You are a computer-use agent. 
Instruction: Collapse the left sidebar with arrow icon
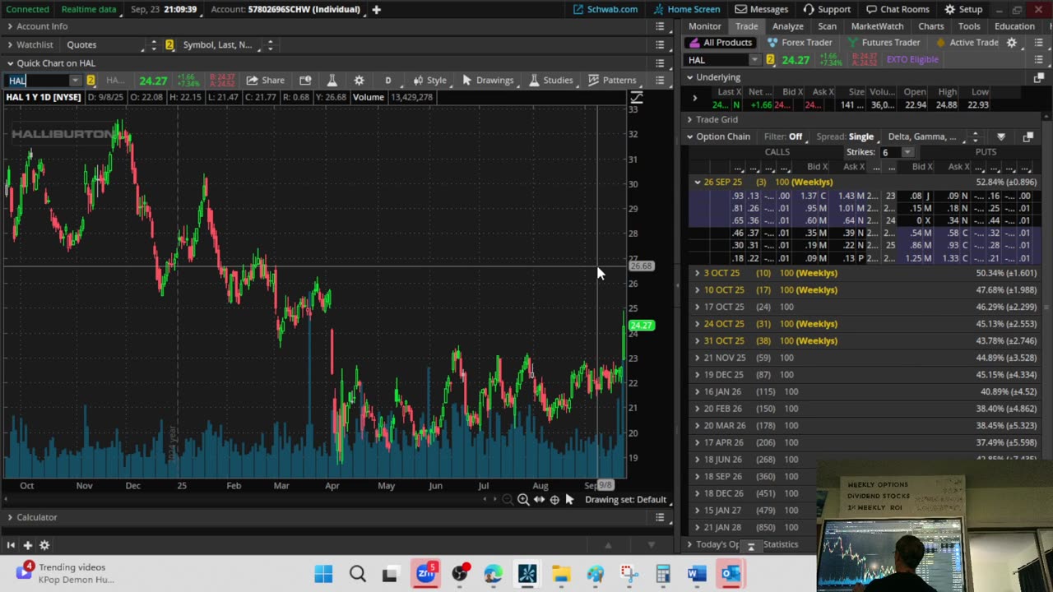tap(11, 545)
